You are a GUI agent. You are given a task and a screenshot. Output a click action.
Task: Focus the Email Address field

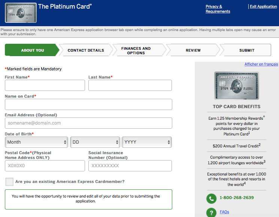(88, 123)
